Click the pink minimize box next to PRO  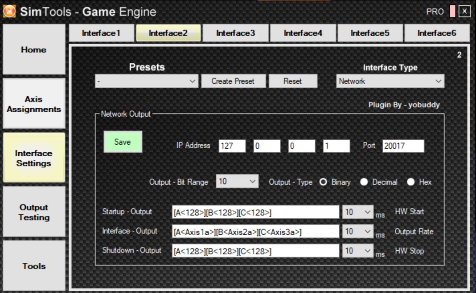(x=452, y=12)
